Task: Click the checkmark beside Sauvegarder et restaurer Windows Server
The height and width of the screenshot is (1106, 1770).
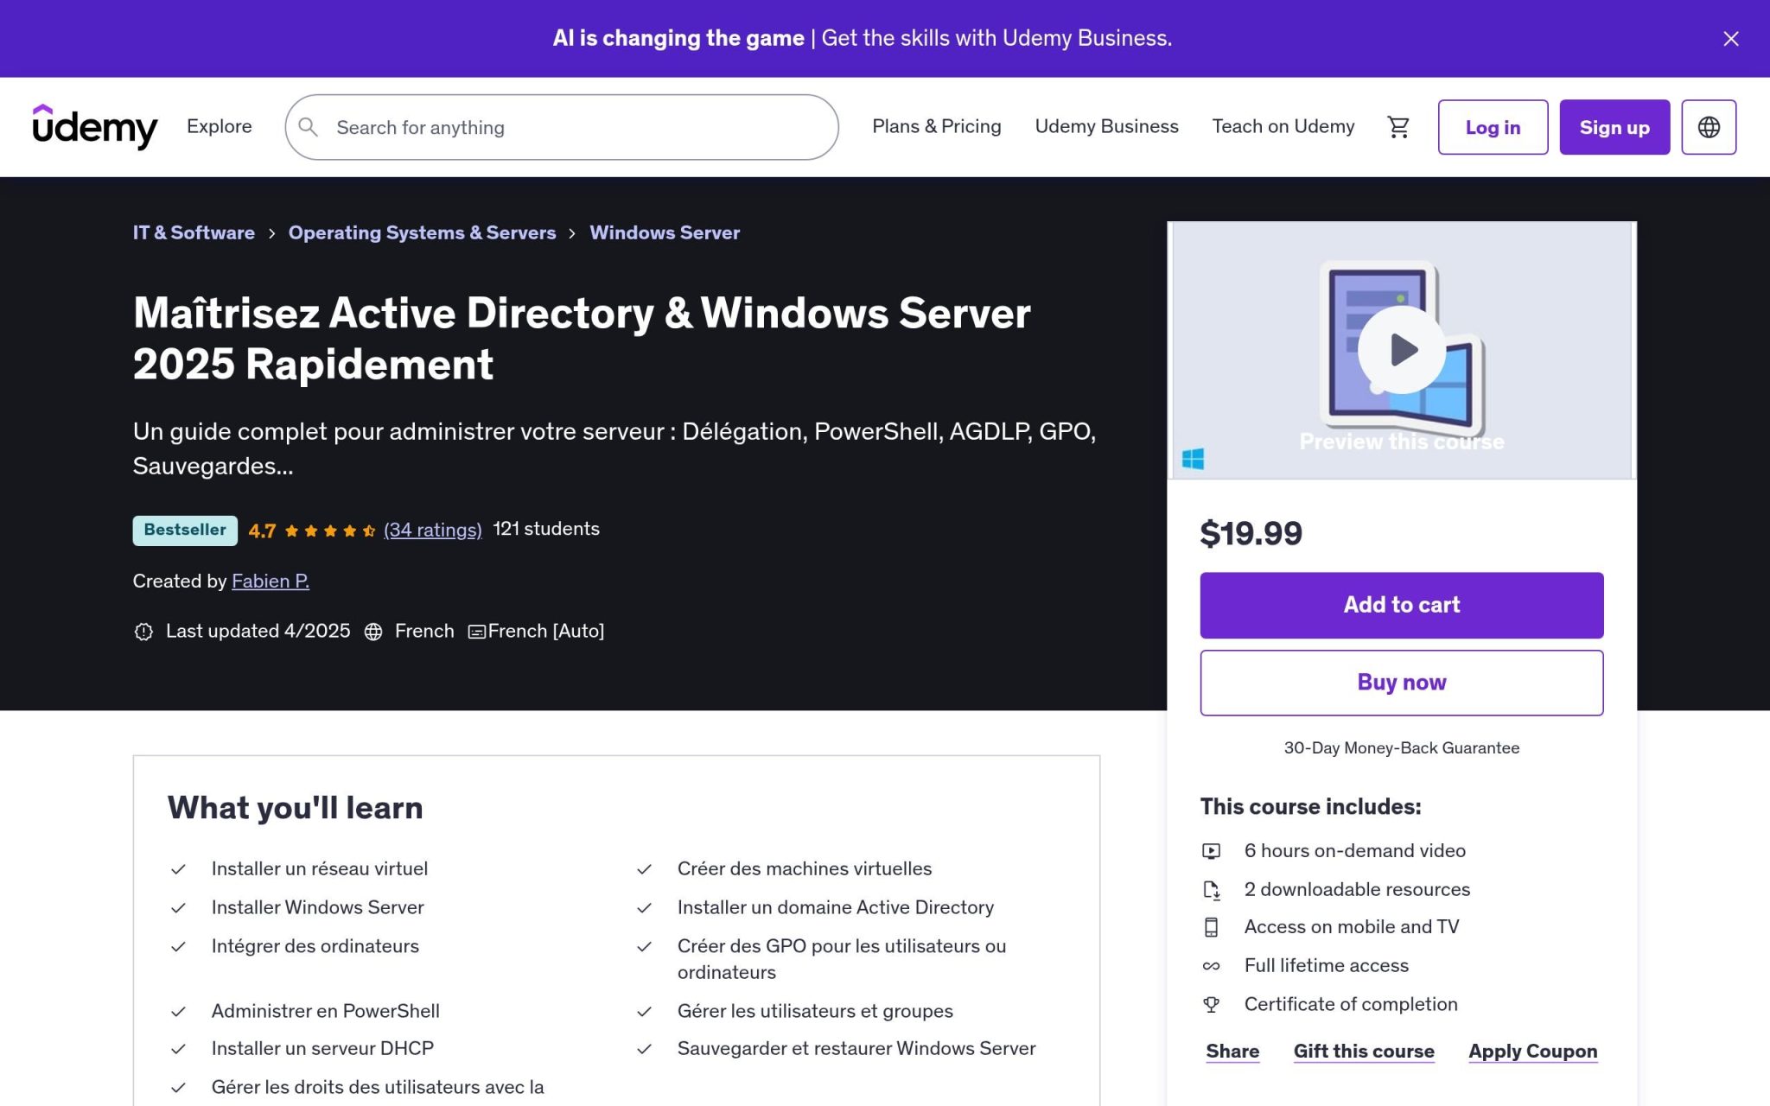Action: pyautogui.click(x=644, y=1049)
